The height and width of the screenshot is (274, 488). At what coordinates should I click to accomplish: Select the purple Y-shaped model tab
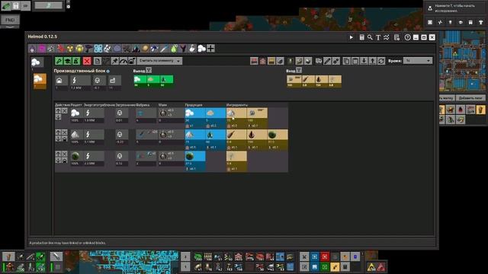pos(183,49)
